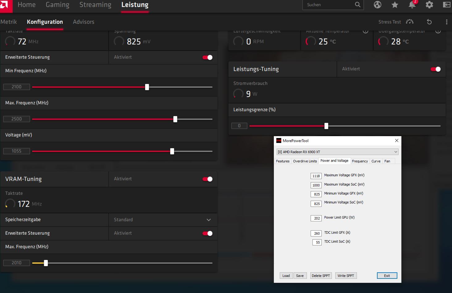452x293 pixels.
Task: Open the Home tab
Action: [27, 5]
